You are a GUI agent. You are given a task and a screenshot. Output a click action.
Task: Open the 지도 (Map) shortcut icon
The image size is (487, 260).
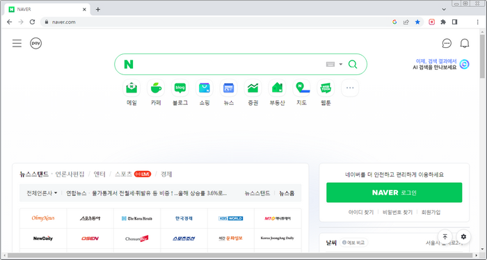tap(301, 88)
